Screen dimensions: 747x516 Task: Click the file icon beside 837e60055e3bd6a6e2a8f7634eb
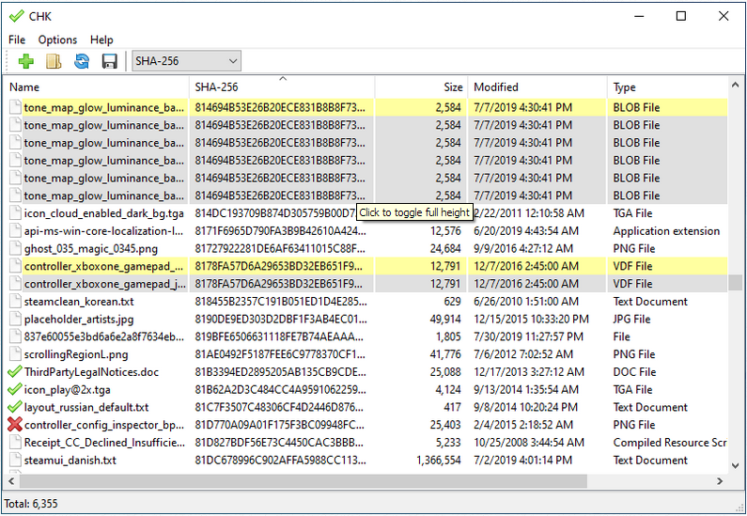(x=15, y=336)
